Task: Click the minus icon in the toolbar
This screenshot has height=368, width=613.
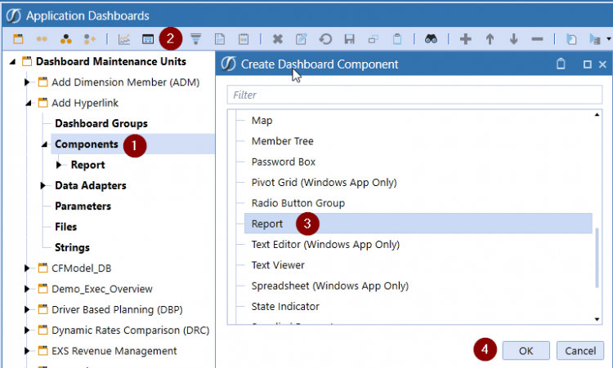Action: coord(537,39)
